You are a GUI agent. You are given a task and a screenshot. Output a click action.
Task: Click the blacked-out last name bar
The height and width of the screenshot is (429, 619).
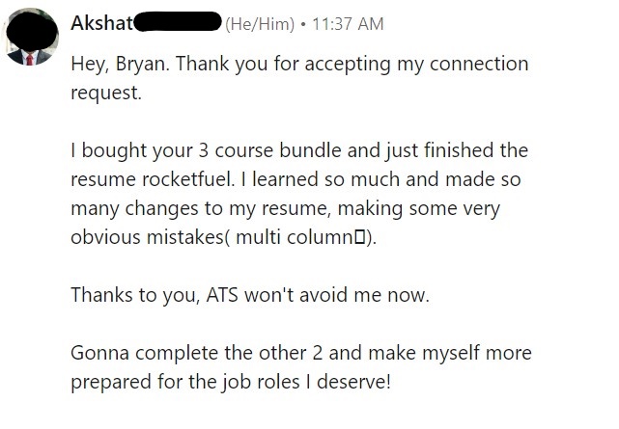coord(178,21)
